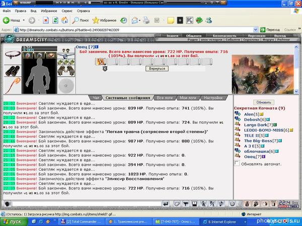Switch to the Чат tab
This screenshot has height=226, width=302.
pos(96,98)
